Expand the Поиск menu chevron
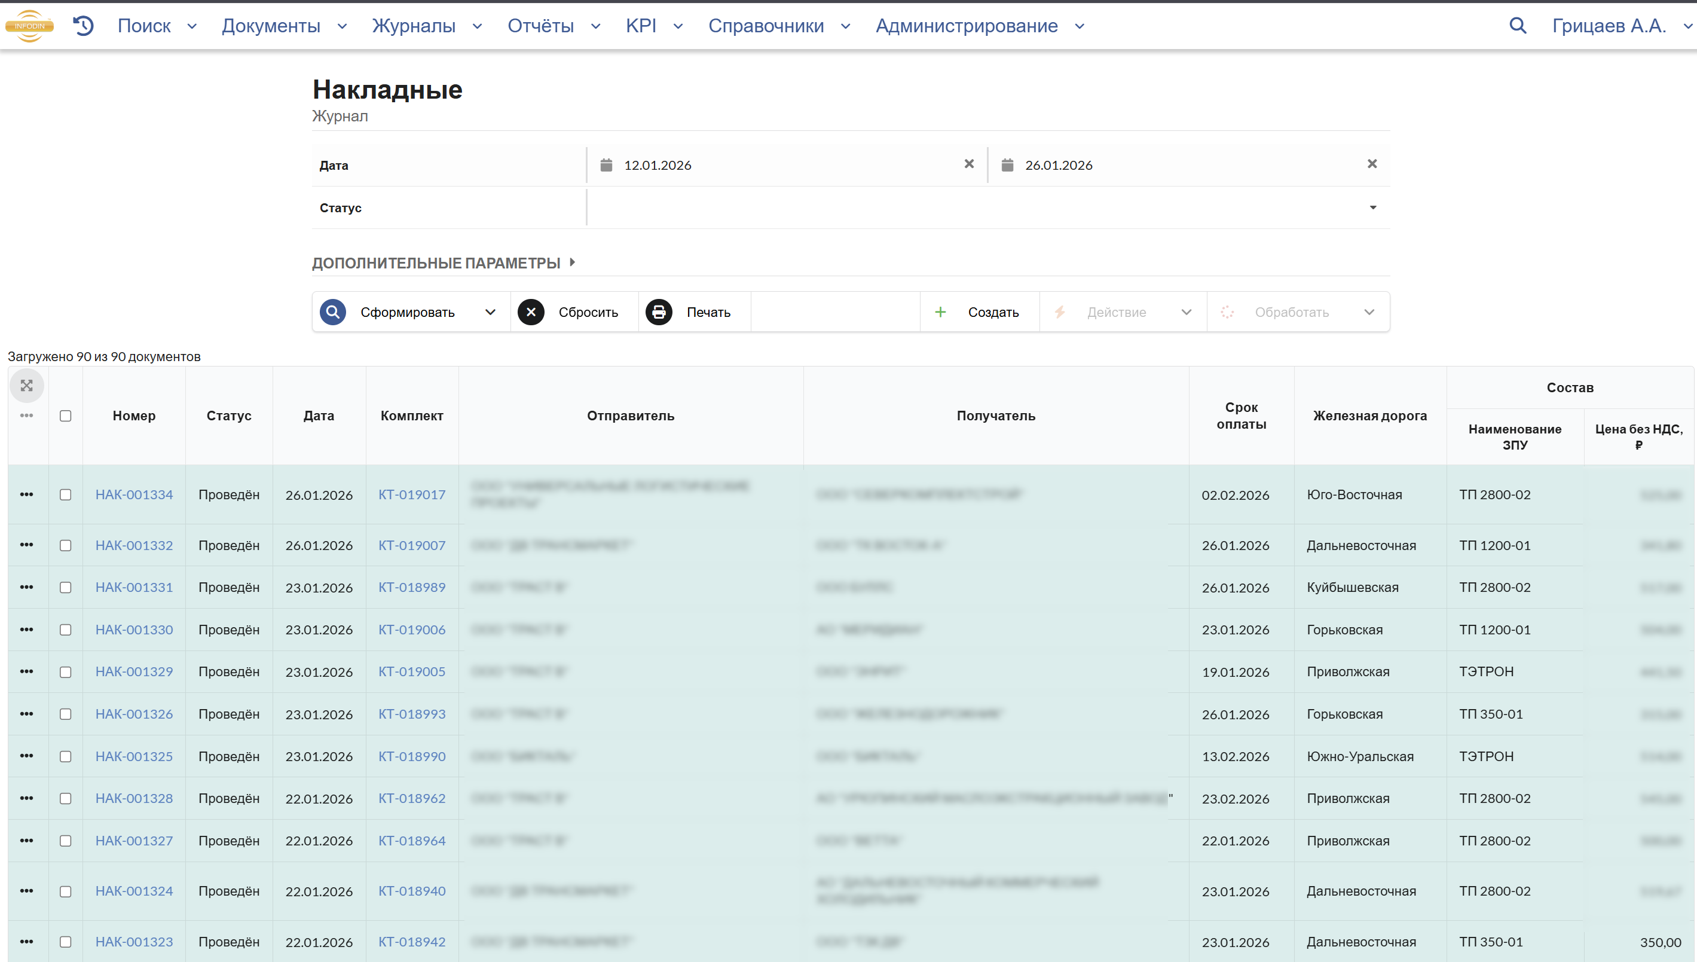 tap(192, 26)
